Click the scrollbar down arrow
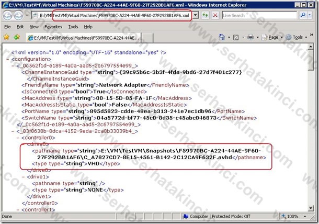319x224 pixels. coord(311,208)
